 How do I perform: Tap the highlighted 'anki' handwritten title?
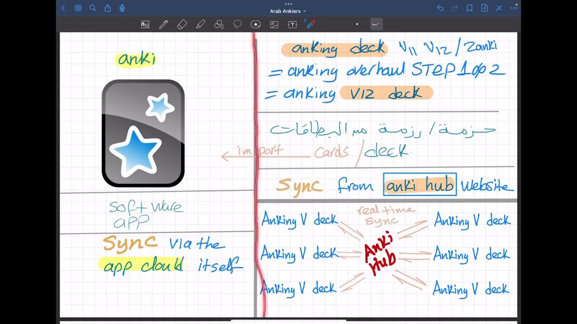[136, 59]
